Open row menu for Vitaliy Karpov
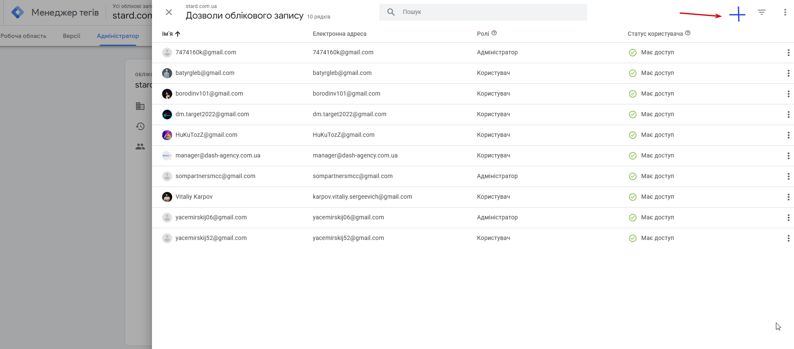 coord(788,197)
